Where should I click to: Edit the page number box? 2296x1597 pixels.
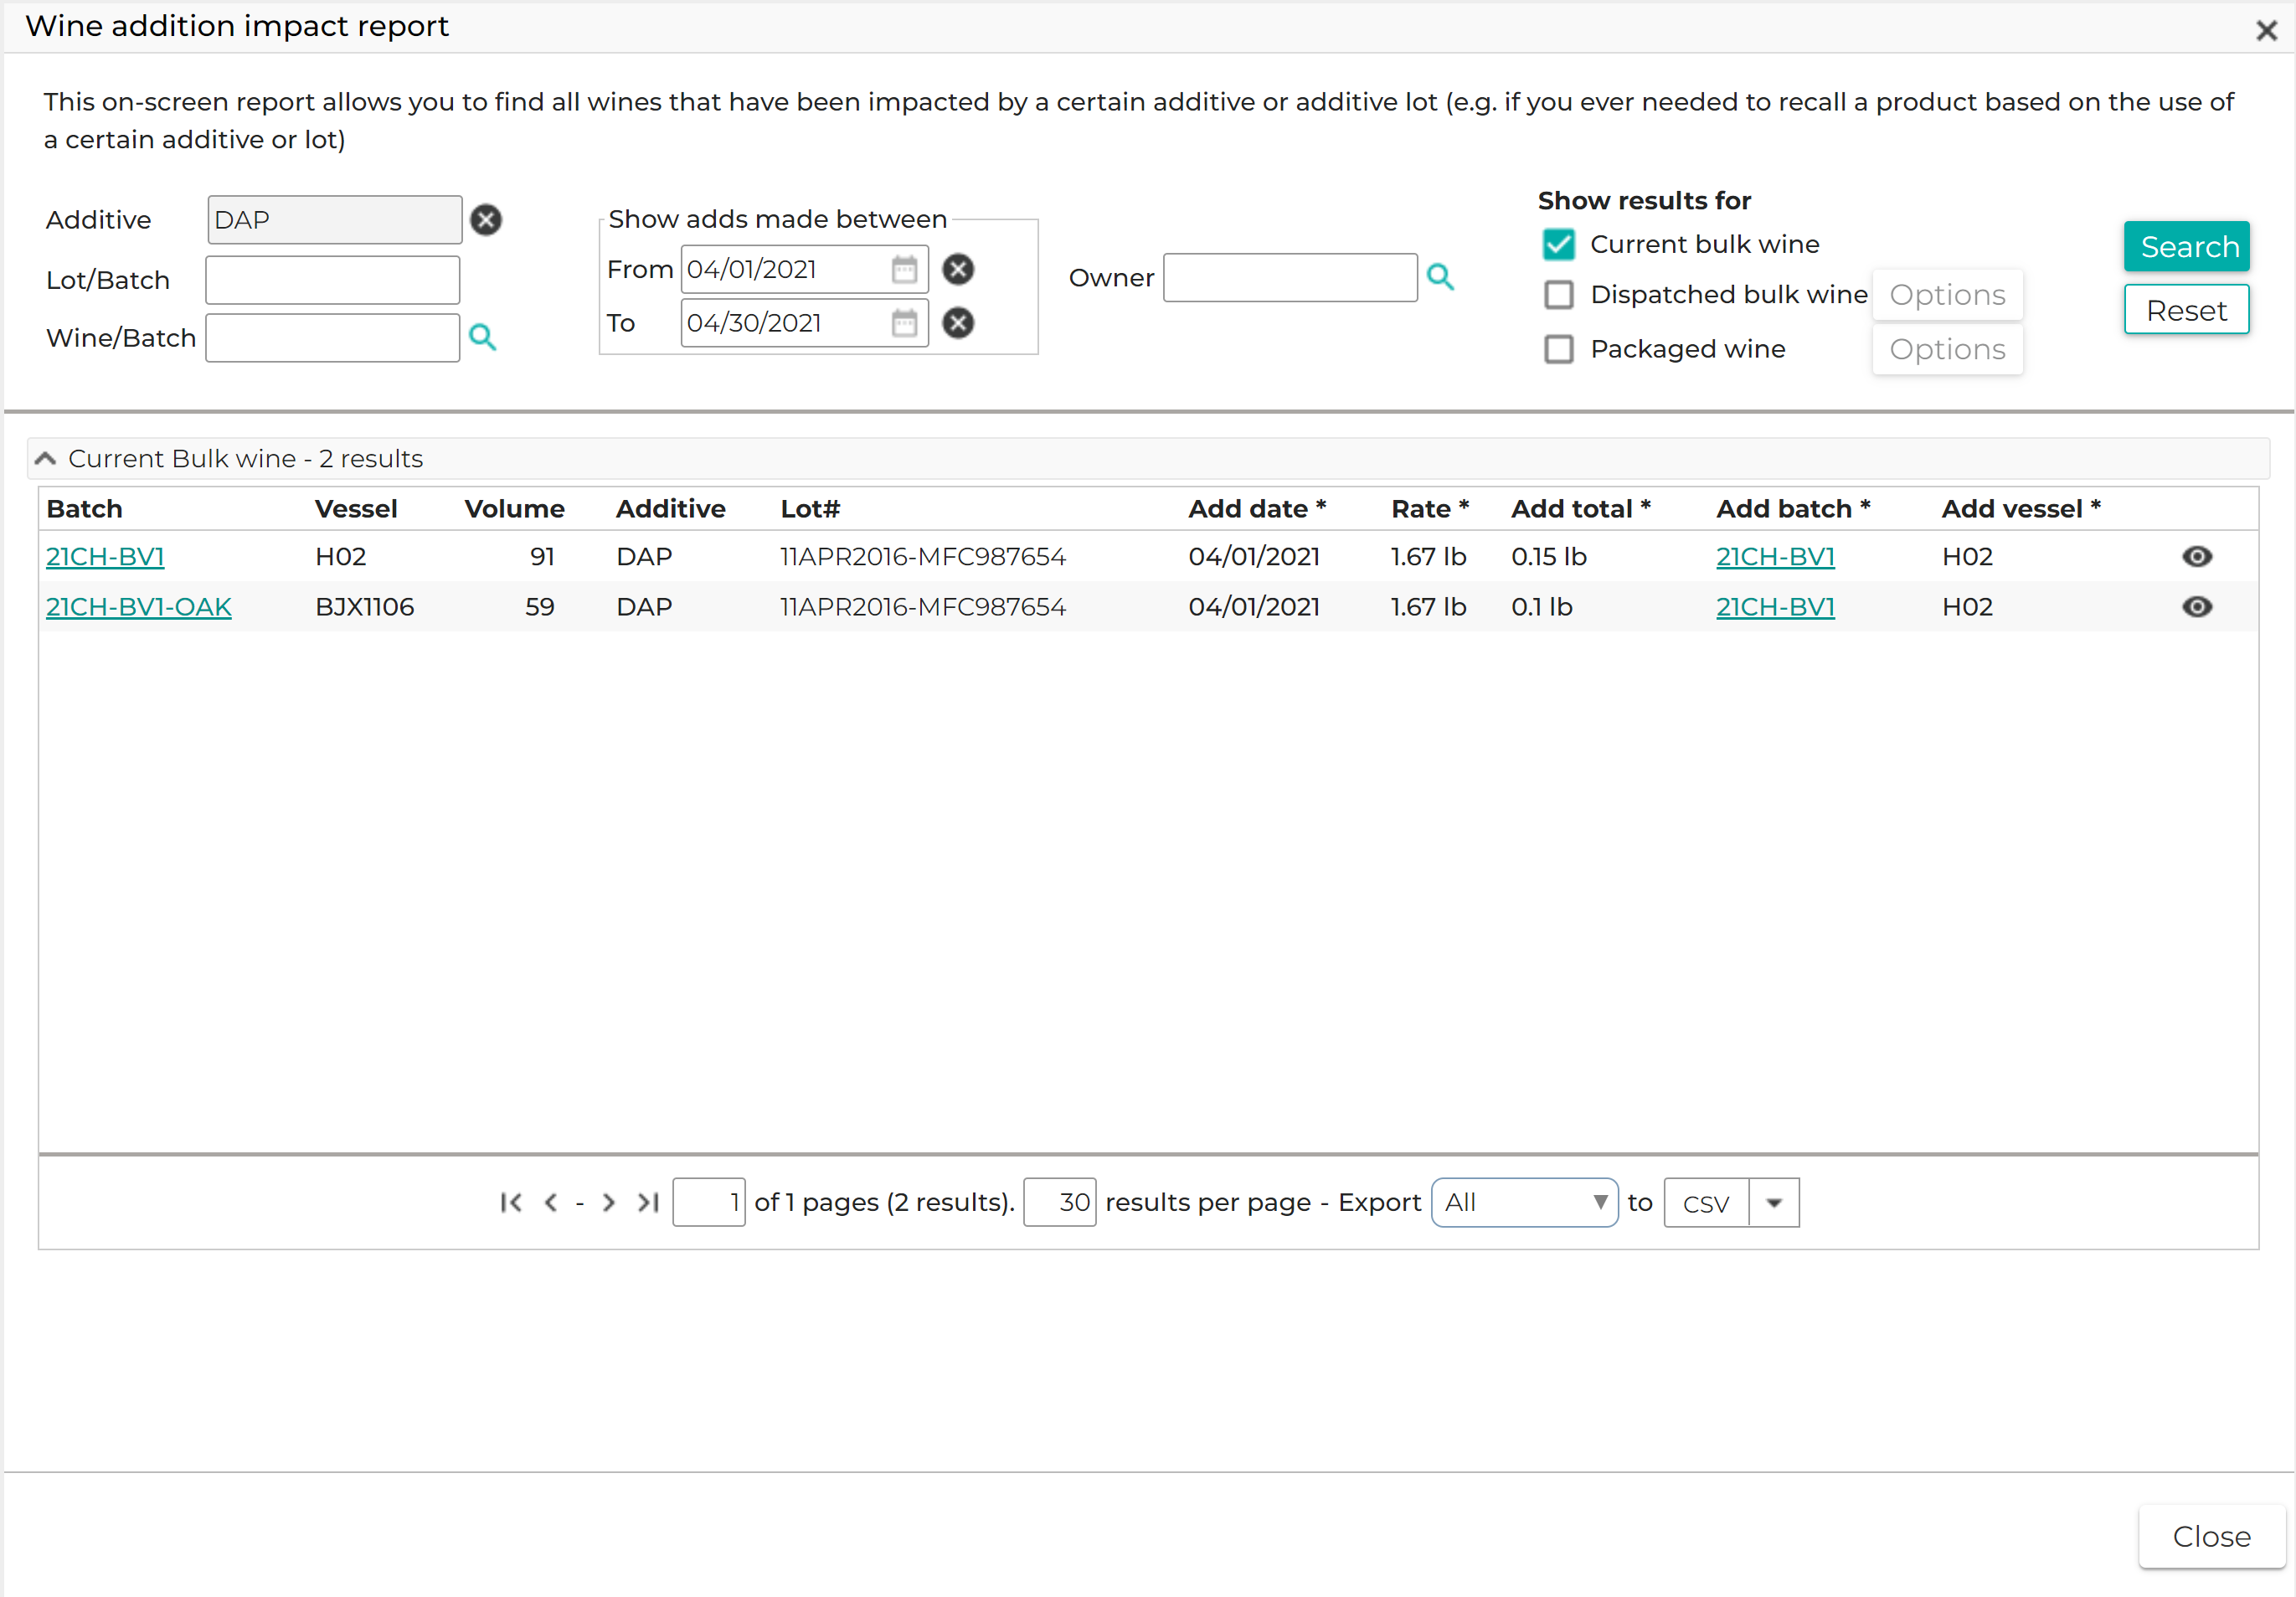point(708,1203)
